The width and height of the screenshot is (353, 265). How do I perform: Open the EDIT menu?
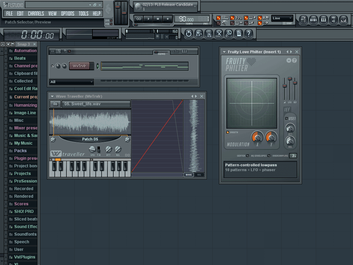[20, 13]
